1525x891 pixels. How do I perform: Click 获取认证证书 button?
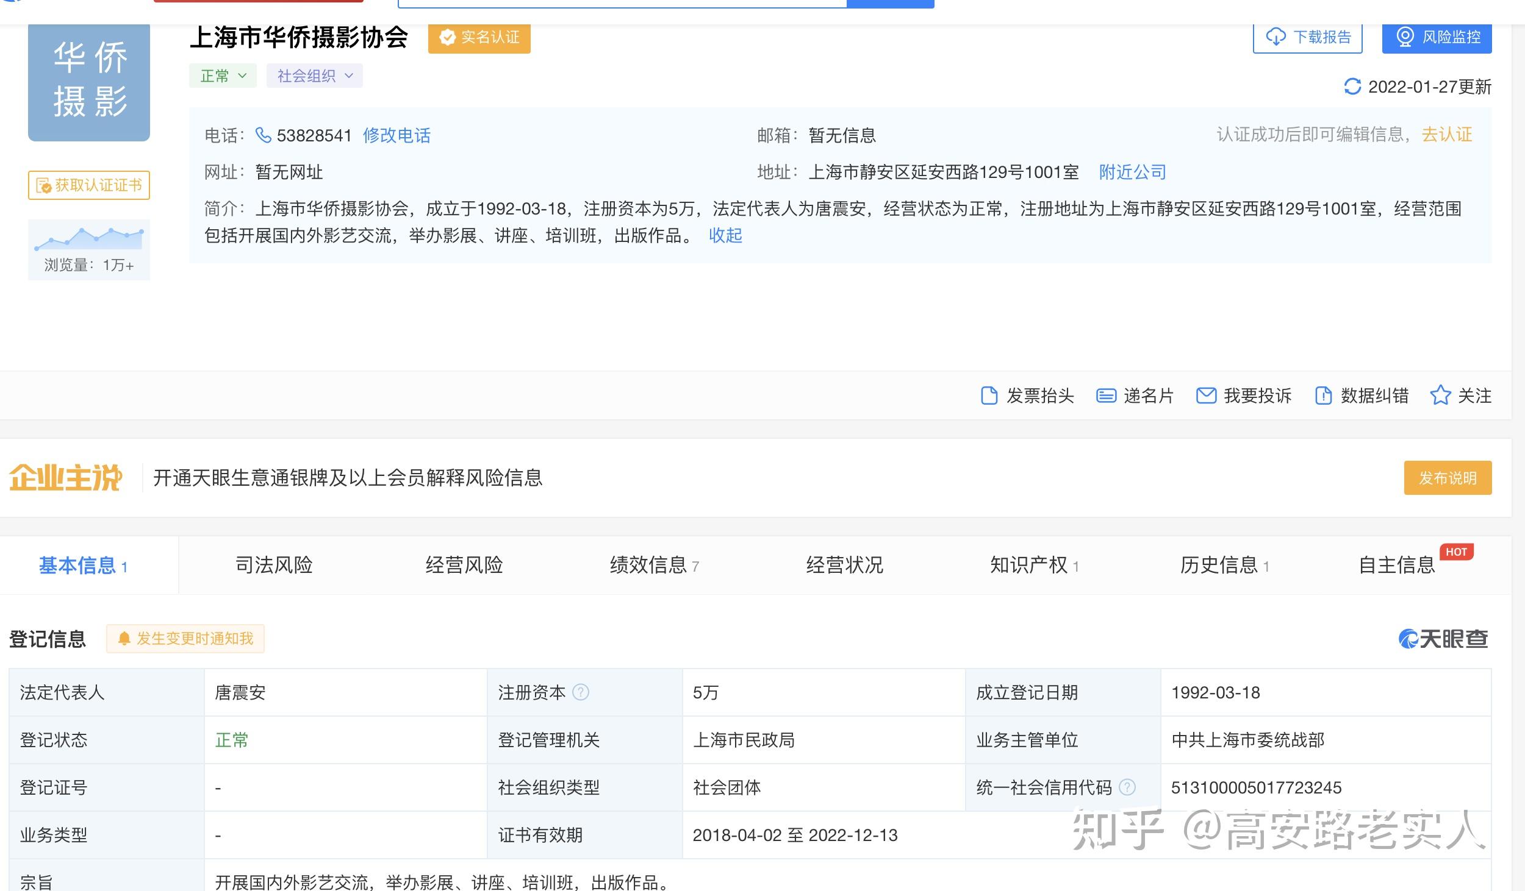[x=89, y=185]
